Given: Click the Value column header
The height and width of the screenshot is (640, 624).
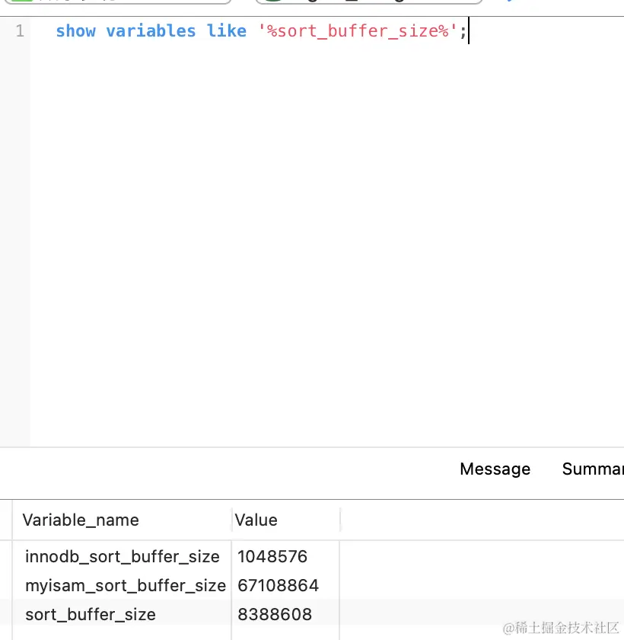Looking at the screenshot, I should coord(256,520).
